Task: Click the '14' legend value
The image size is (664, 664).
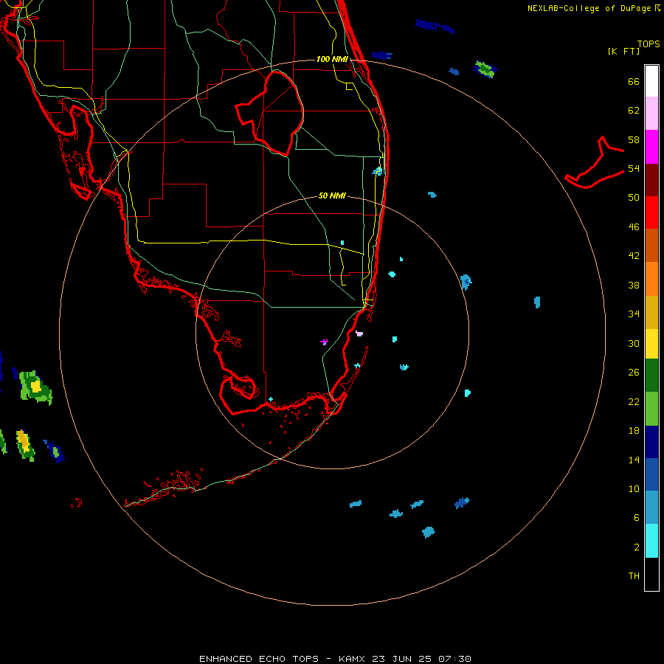Action: coord(634,460)
